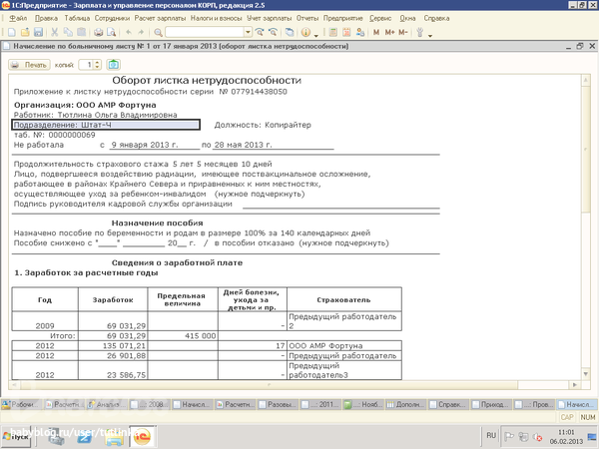Click the highlighted Подразделение: Штат-Ч cell

click(x=105, y=125)
